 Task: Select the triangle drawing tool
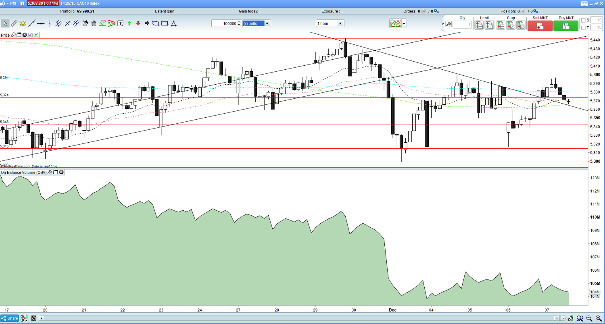click(173, 23)
